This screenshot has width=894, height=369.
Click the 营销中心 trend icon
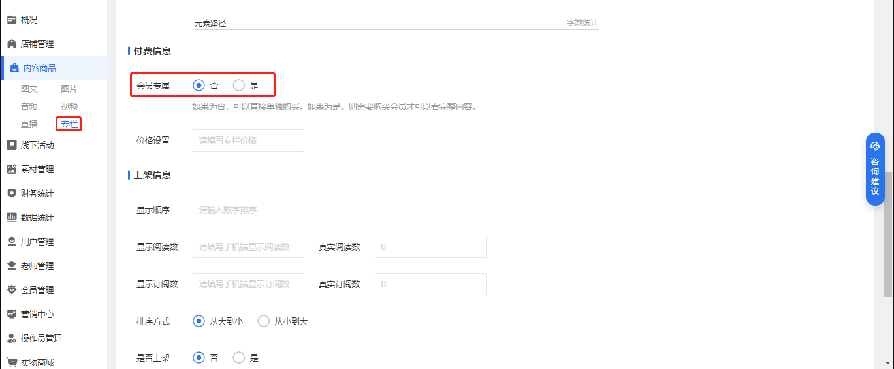click(12, 314)
